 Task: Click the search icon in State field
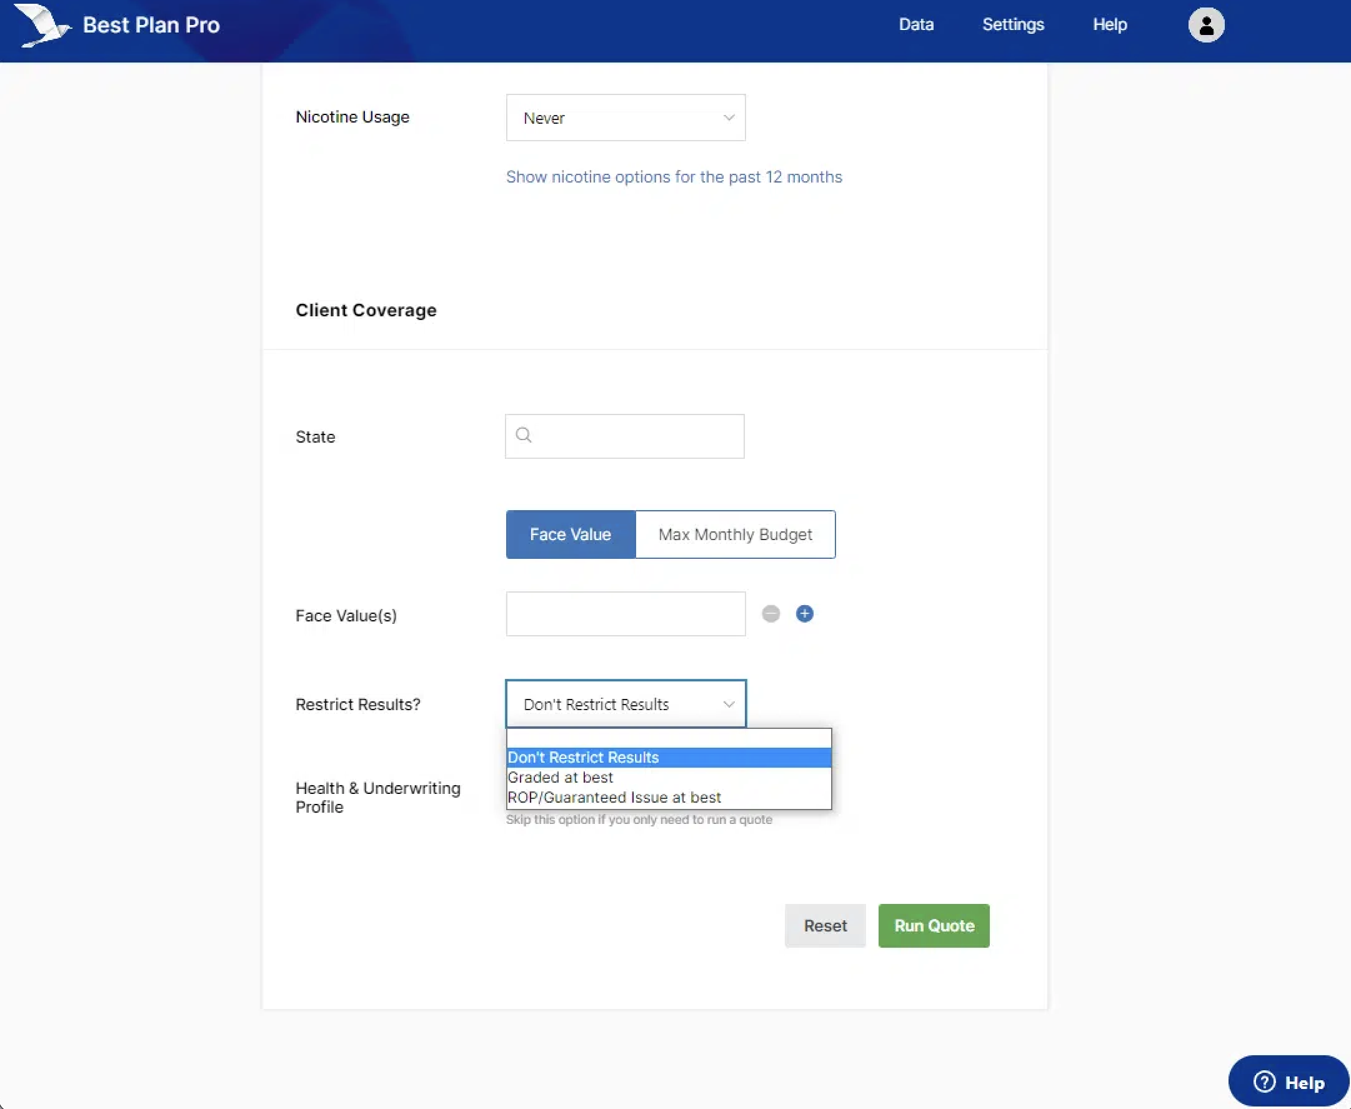pyautogui.click(x=524, y=436)
